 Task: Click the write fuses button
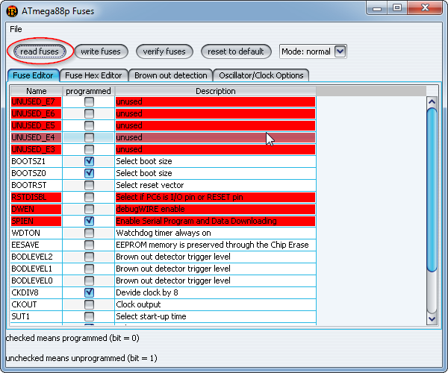[101, 51]
